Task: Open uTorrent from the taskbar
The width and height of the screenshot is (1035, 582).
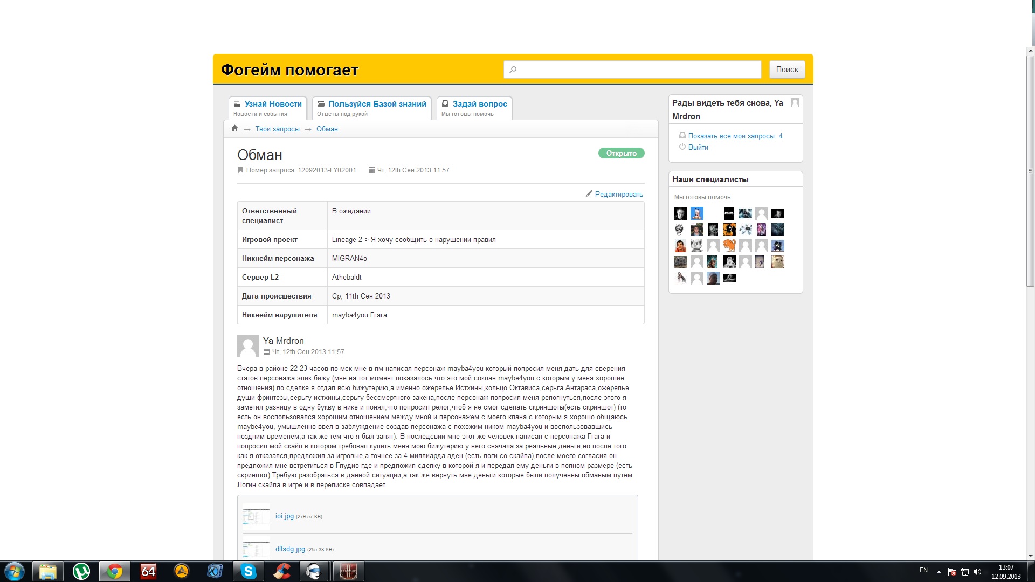Action: 81,571
